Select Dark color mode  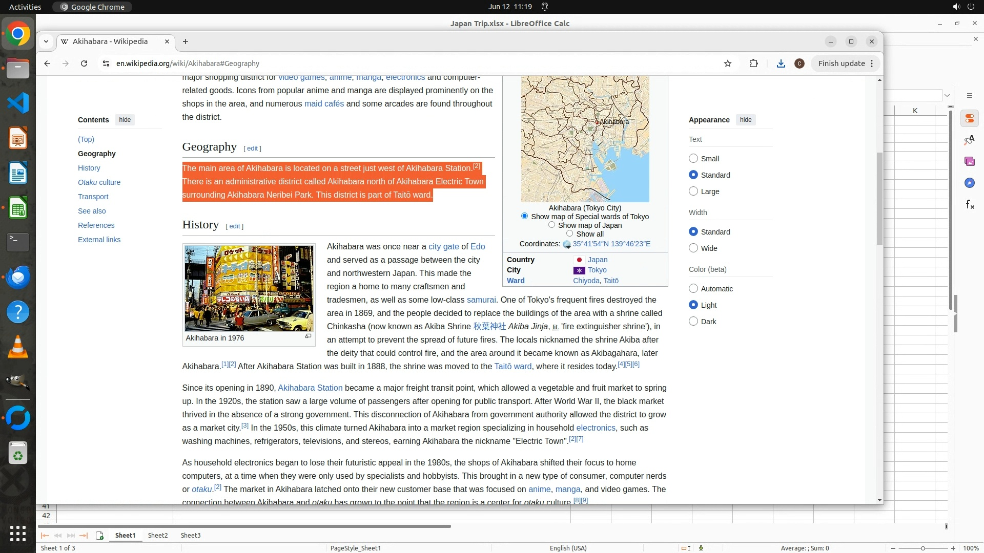[x=693, y=322]
